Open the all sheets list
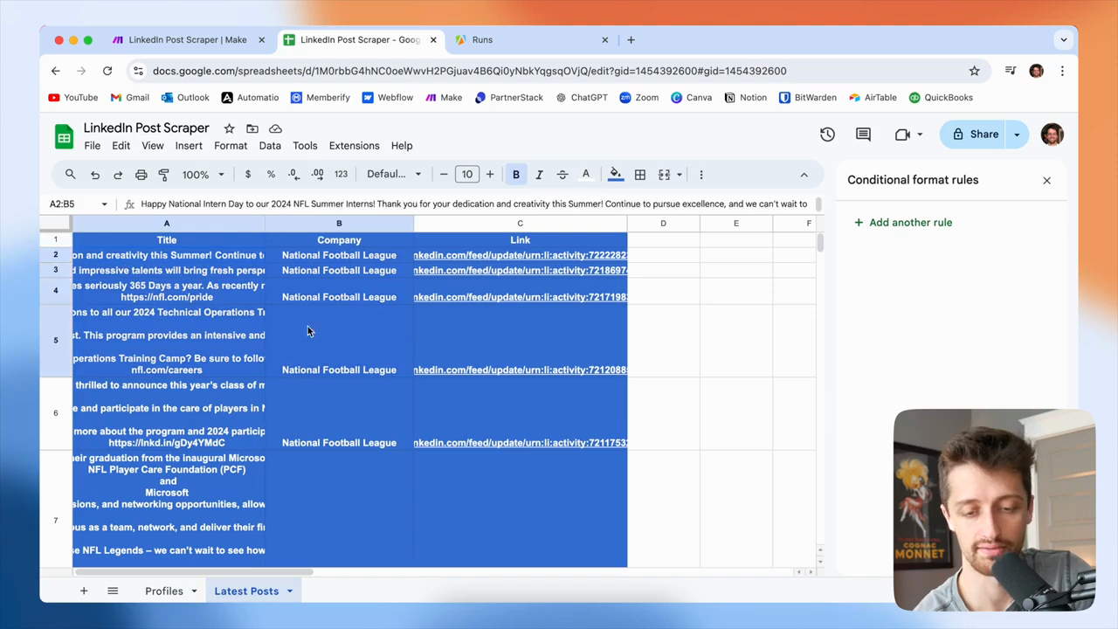Viewport: 1118px width, 629px height. [x=113, y=591]
